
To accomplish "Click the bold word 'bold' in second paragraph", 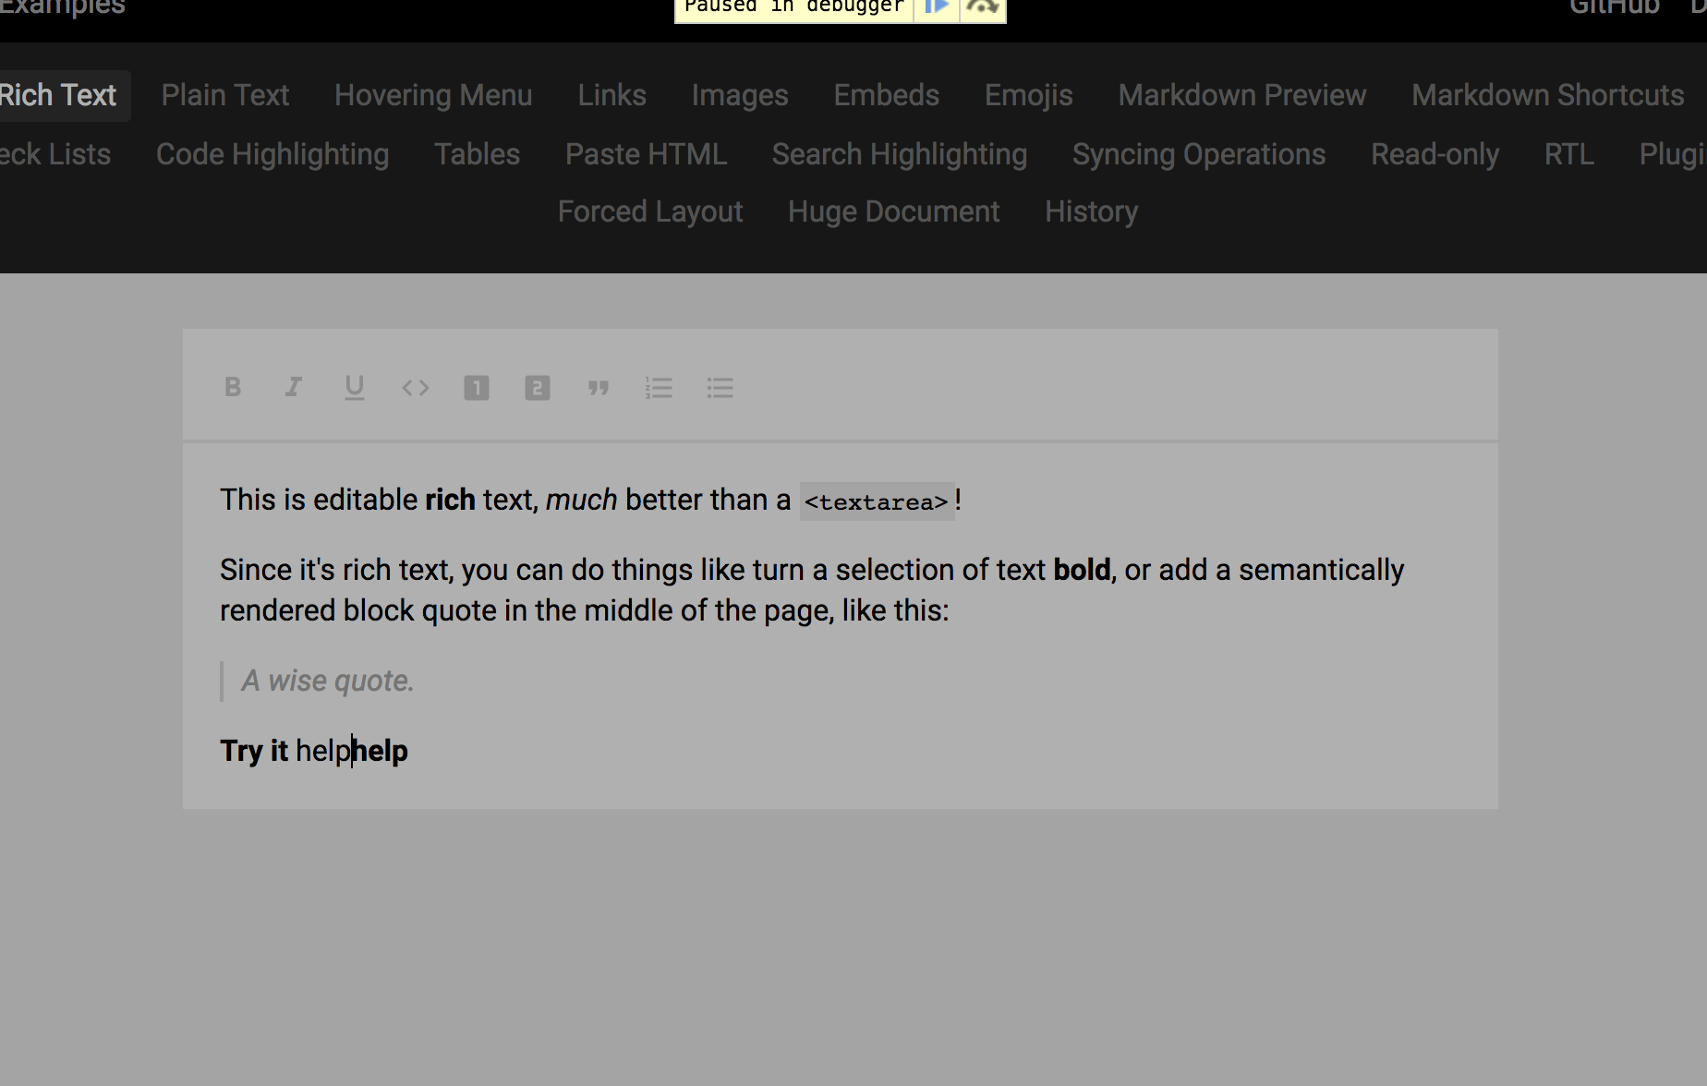I will 1082,570.
